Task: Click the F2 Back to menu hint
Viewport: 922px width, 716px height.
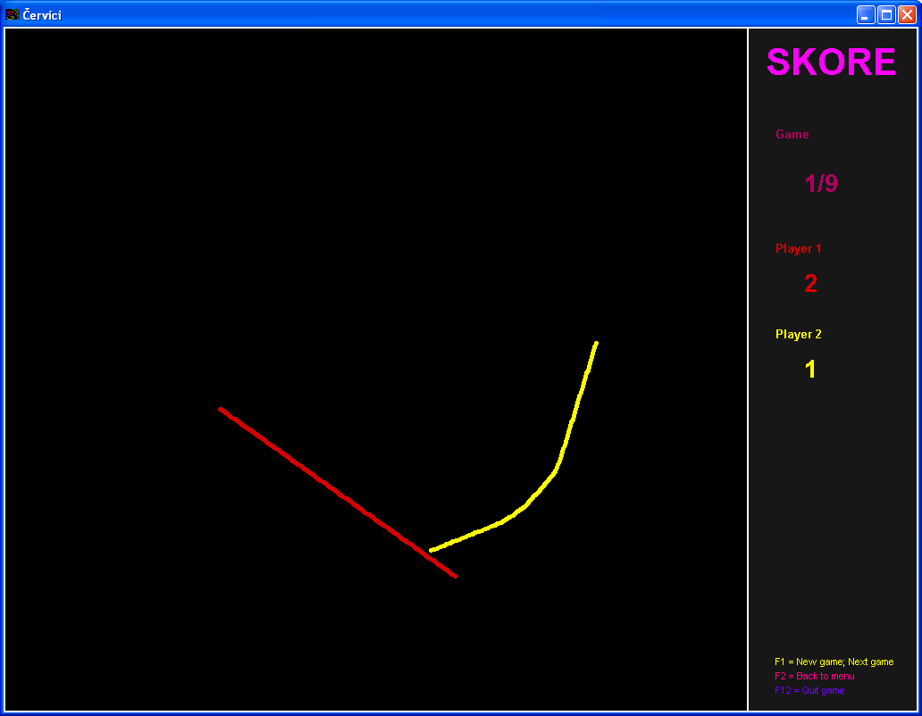Action: point(814,677)
